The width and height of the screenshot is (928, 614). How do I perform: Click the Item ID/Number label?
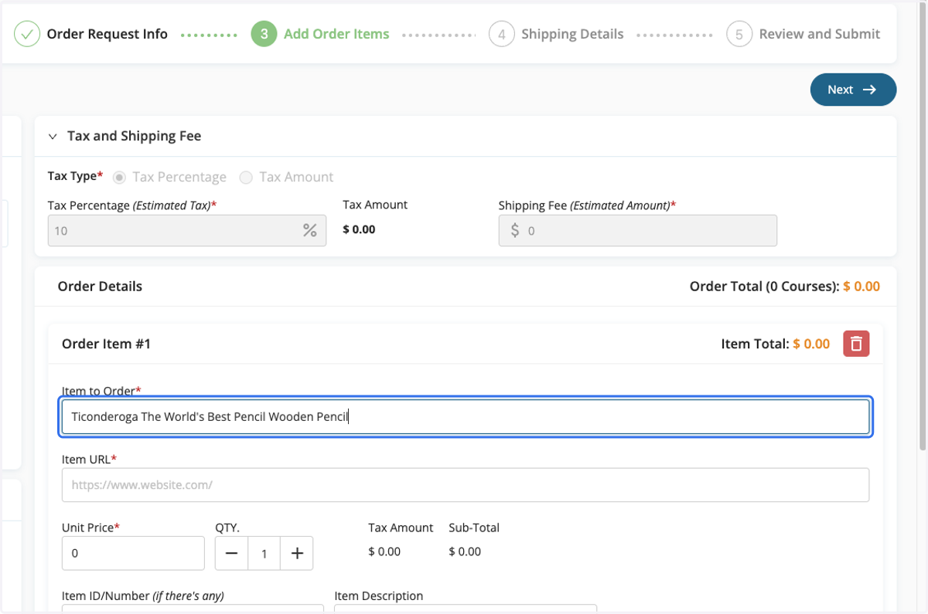click(143, 595)
